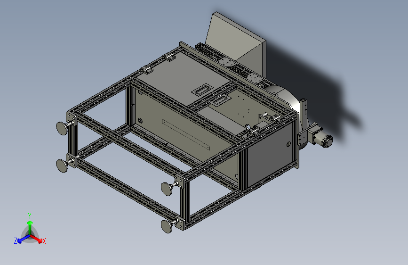
Task: Click the red X axis of orientation triad
Action: [37, 239]
